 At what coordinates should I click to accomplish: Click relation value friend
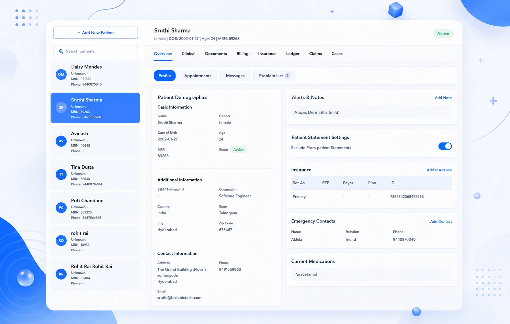tap(351, 240)
